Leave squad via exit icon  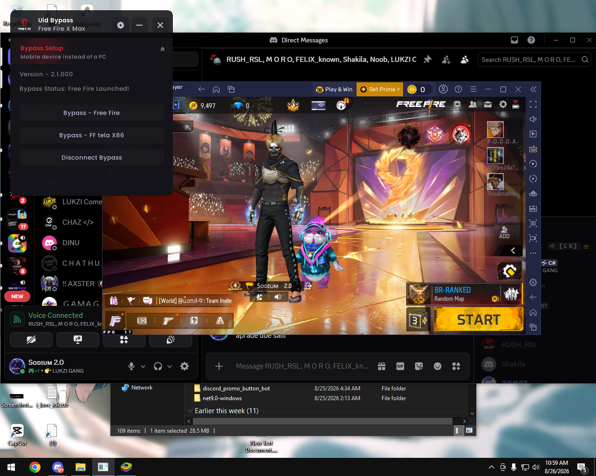coord(308,286)
